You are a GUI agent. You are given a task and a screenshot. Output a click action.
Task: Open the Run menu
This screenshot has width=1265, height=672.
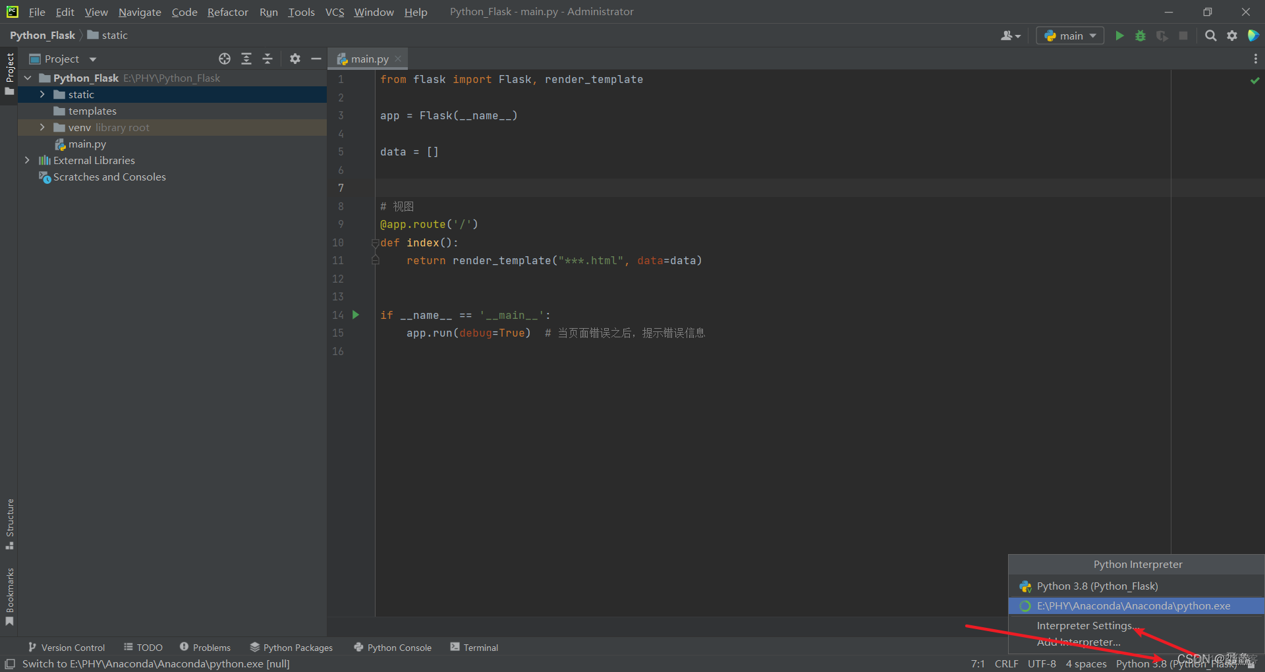point(269,12)
